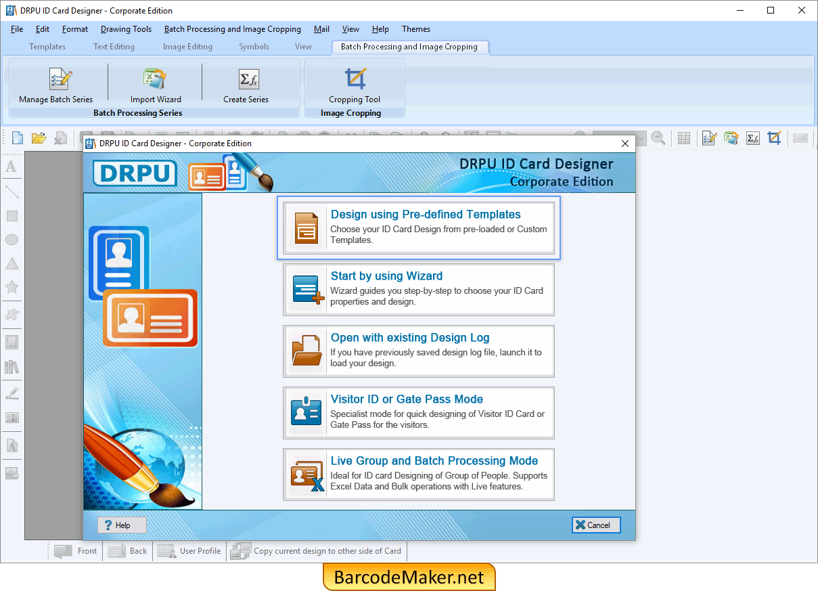This screenshot has width=818, height=591.
Task: Click the Excel import icon in toolbar
Action: 731,138
